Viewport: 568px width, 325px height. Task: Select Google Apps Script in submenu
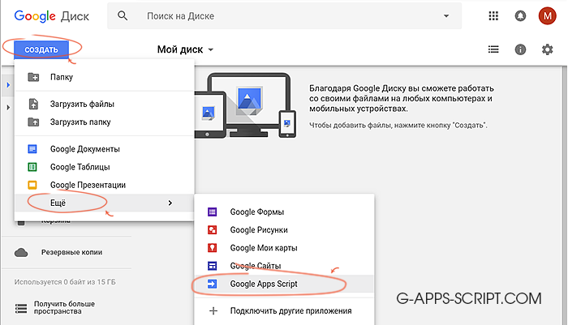284,284
